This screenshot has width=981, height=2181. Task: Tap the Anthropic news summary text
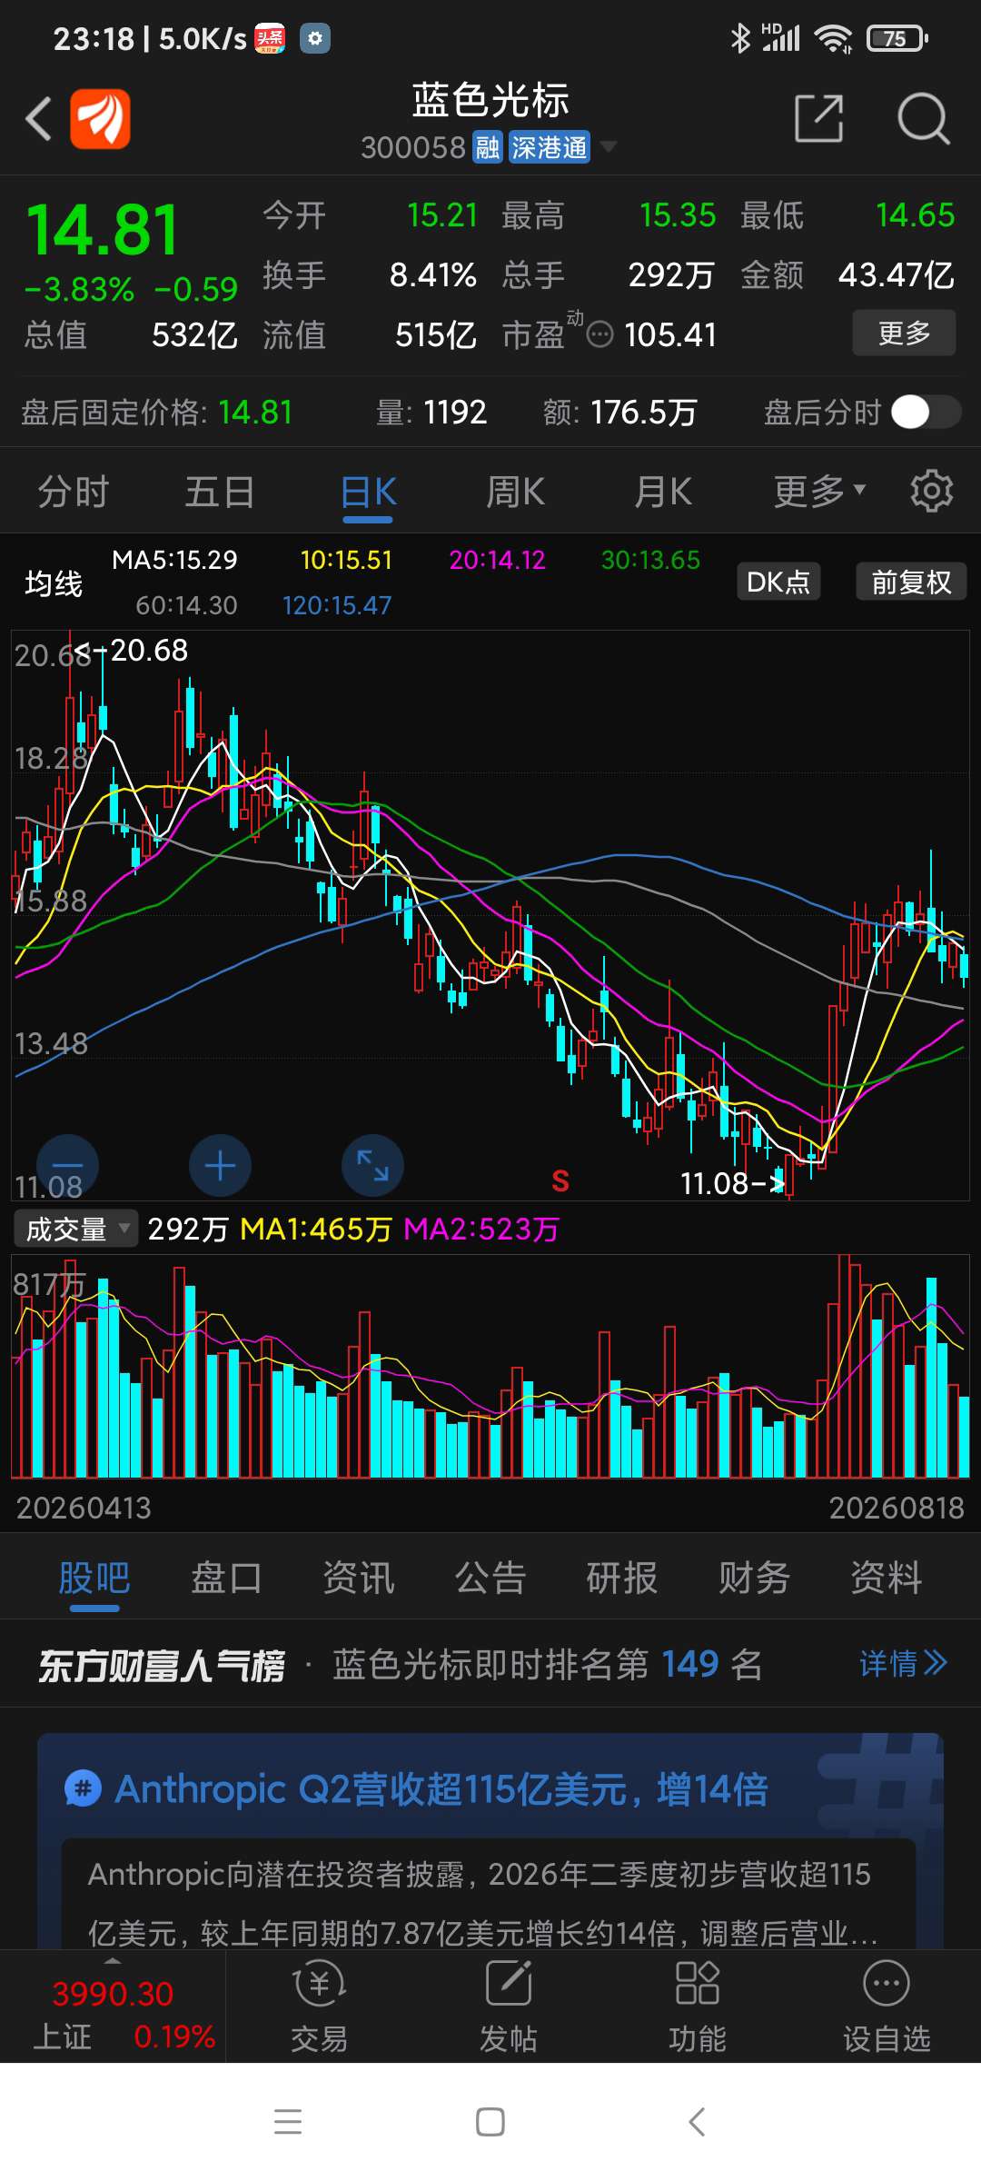[x=481, y=1903]
